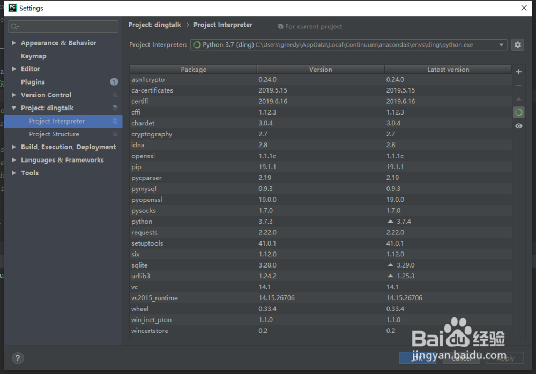Viewport: 536px width, 374px height.
Task: Click the copy icon beside Project Structure
Action: pyautogui.click(x=115, y=134)
